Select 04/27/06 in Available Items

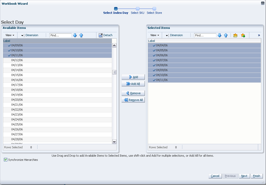click(57, 134)
